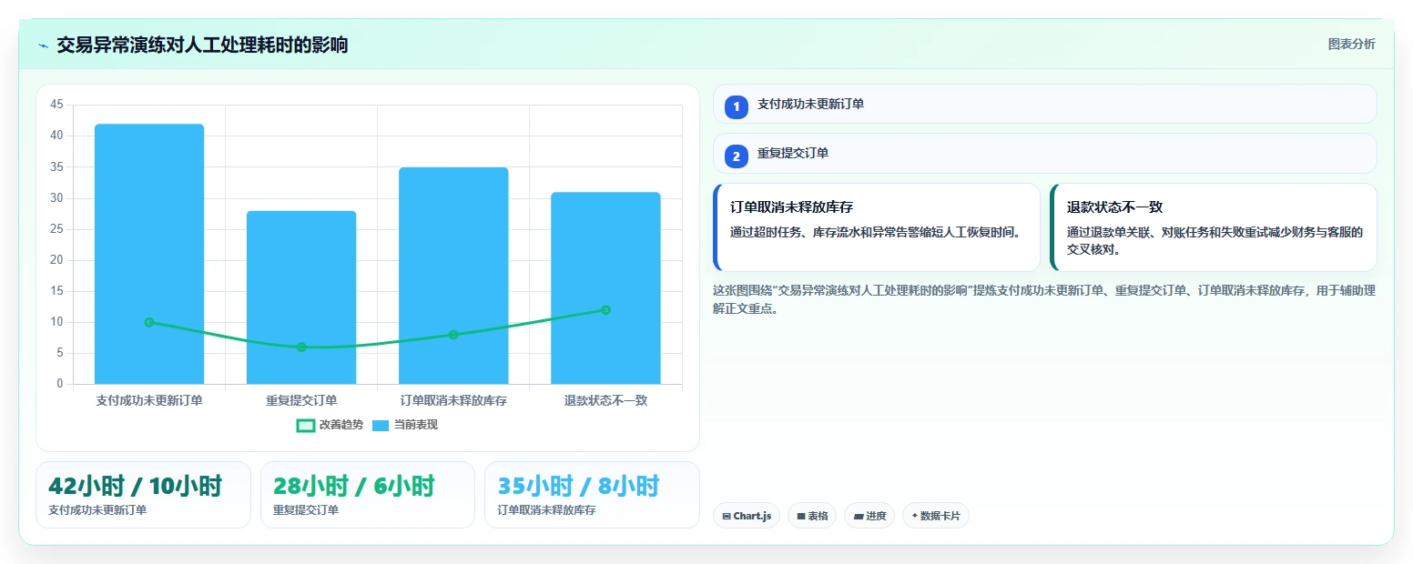The width and height of the screenshot is (1413, 564).
Task: Toggle the 当前表现 legend entry
Action: (x=405, y=425)
